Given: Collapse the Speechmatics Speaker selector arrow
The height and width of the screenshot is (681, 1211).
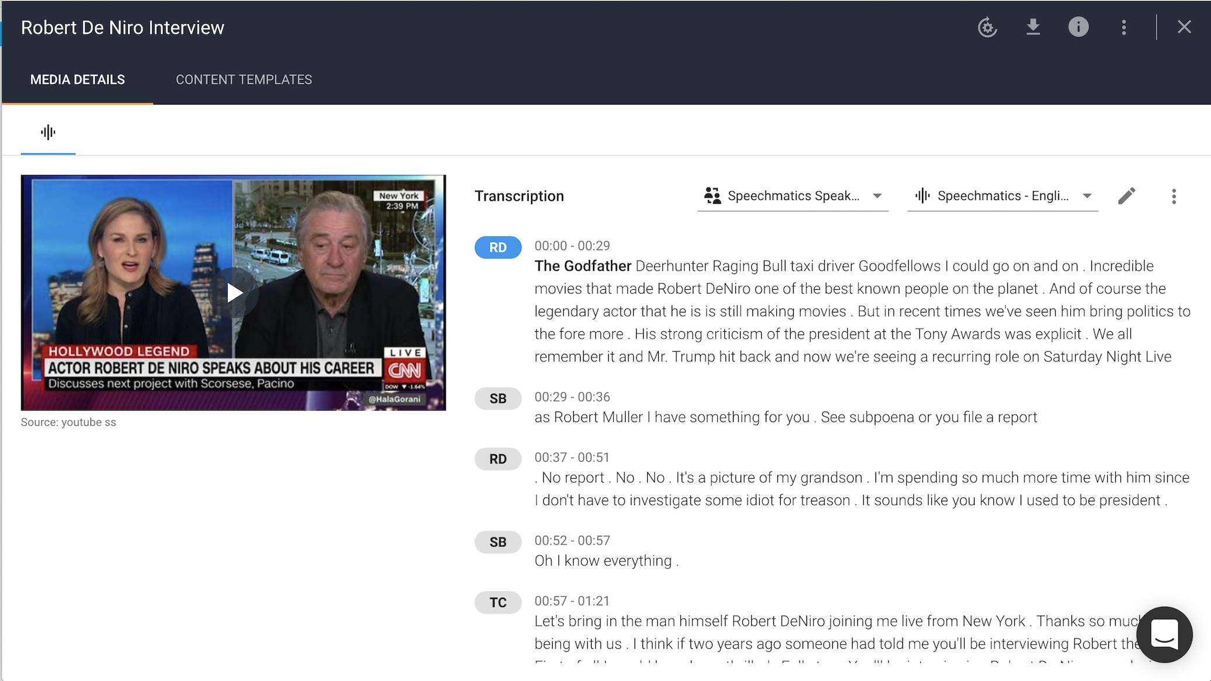Looking at the screenshot, I should [878, 196].
